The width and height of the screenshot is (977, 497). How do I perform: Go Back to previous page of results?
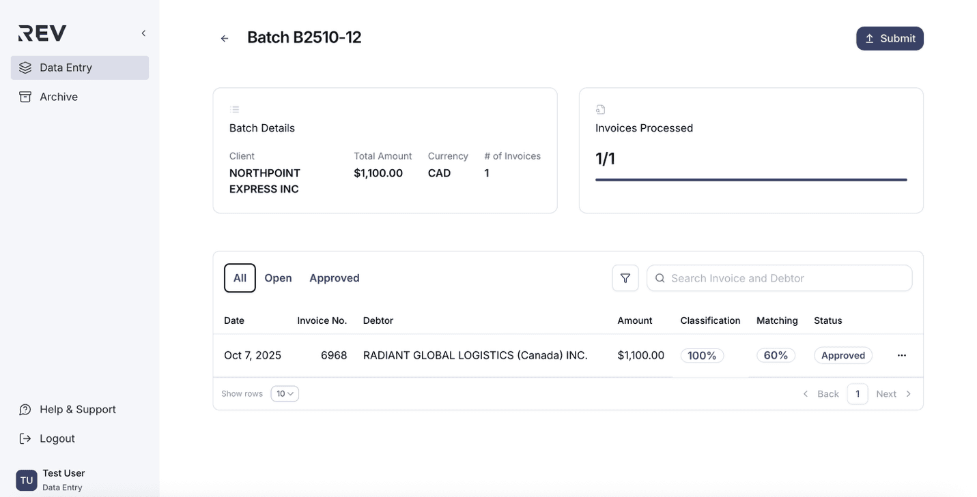coord(821,394)
